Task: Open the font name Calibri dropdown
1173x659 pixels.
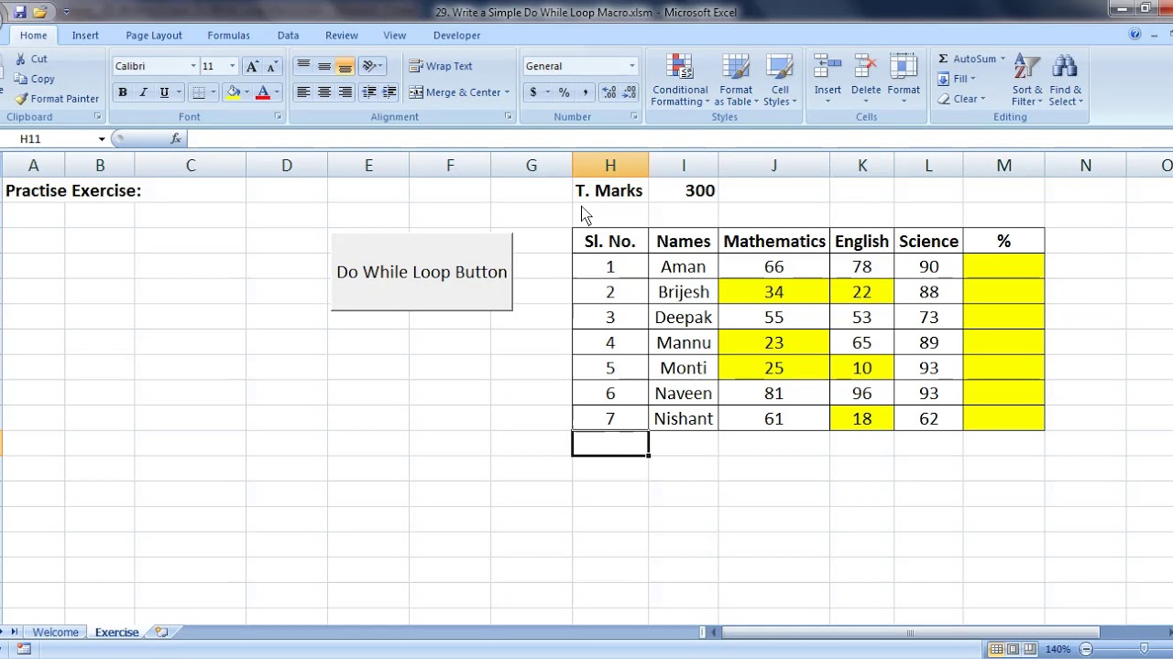Action: [193, 66]
